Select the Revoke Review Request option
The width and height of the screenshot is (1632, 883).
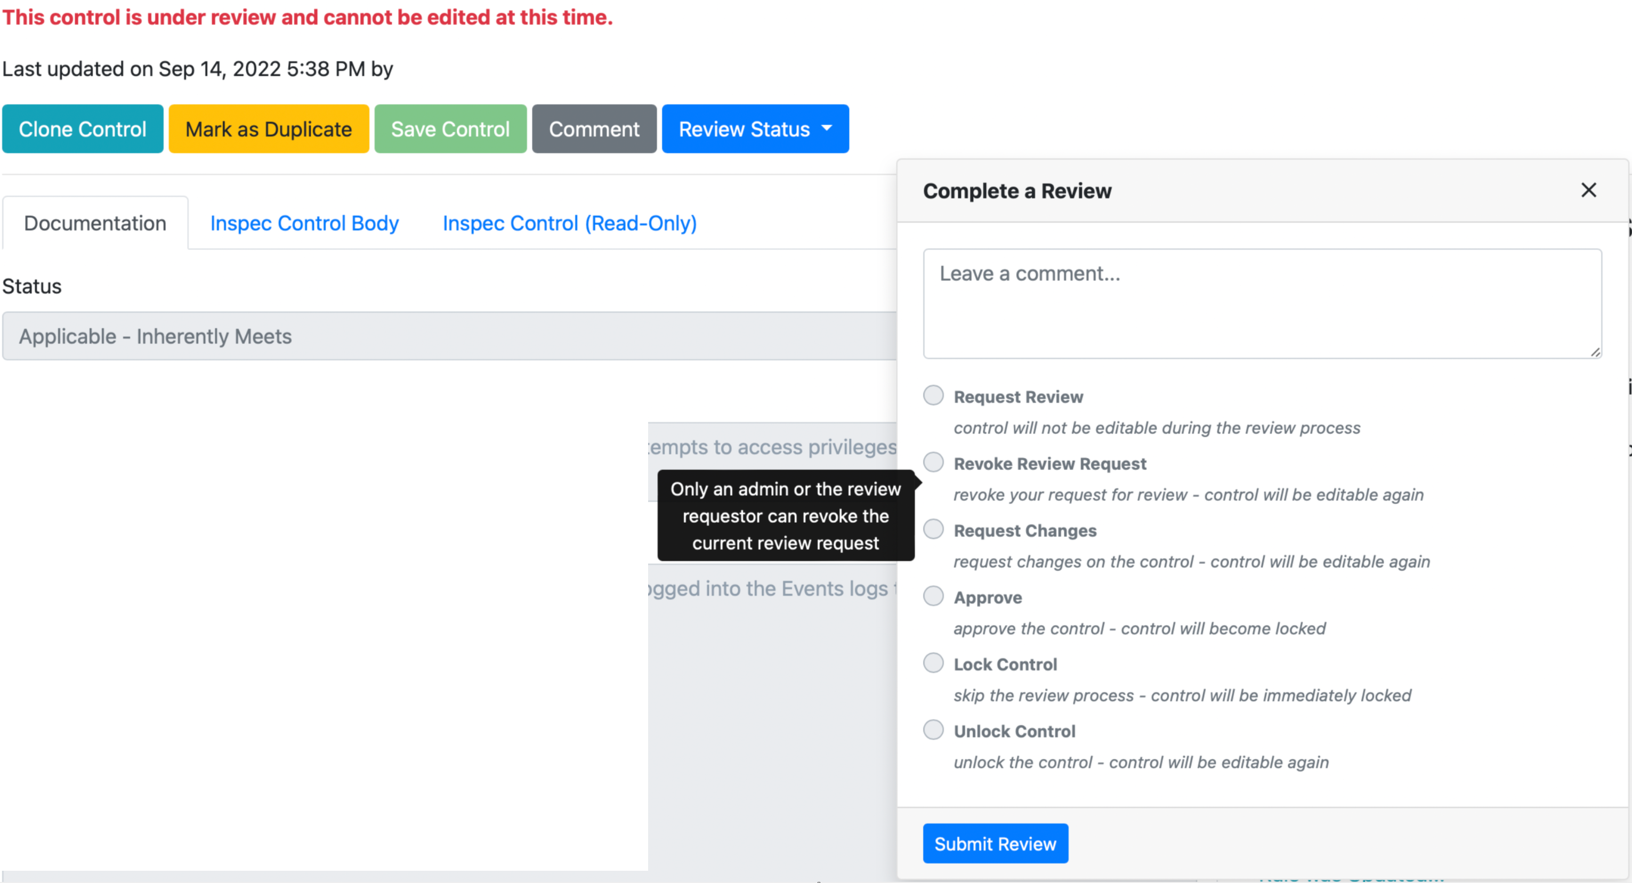pyautogui.click(x=933, y=462)
